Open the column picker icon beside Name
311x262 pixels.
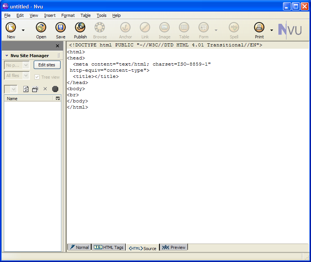click(x=58, y=98)
